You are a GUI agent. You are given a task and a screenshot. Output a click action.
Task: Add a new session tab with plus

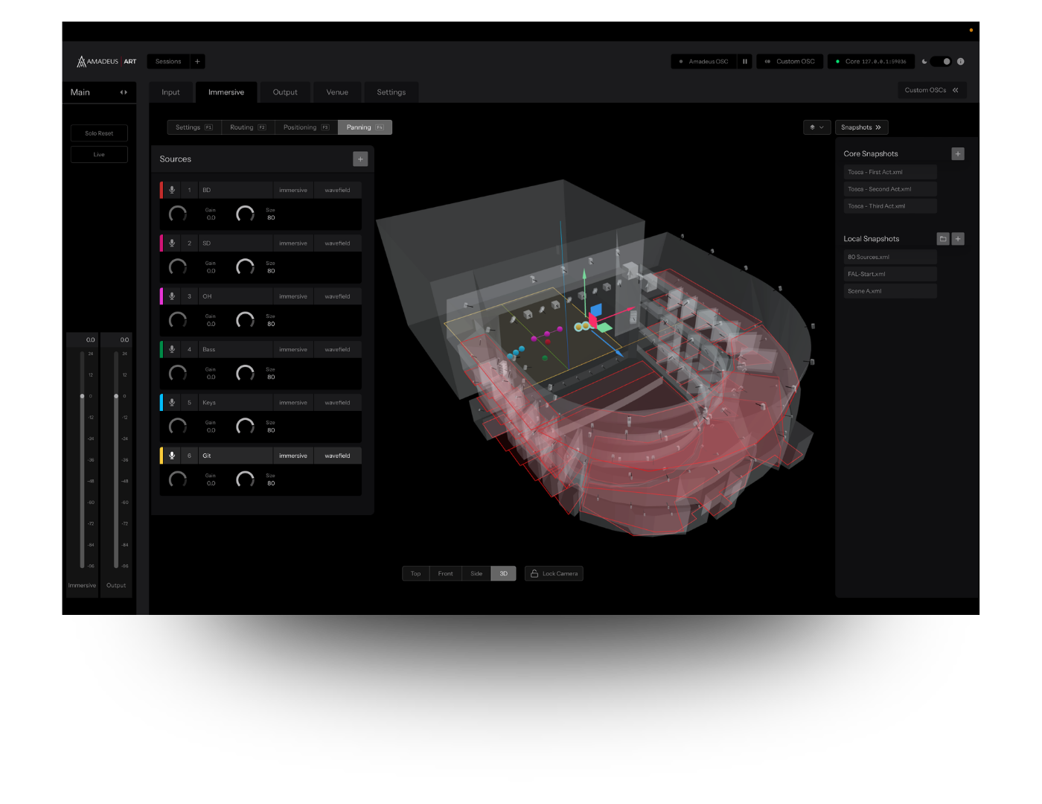click(197, 62)
